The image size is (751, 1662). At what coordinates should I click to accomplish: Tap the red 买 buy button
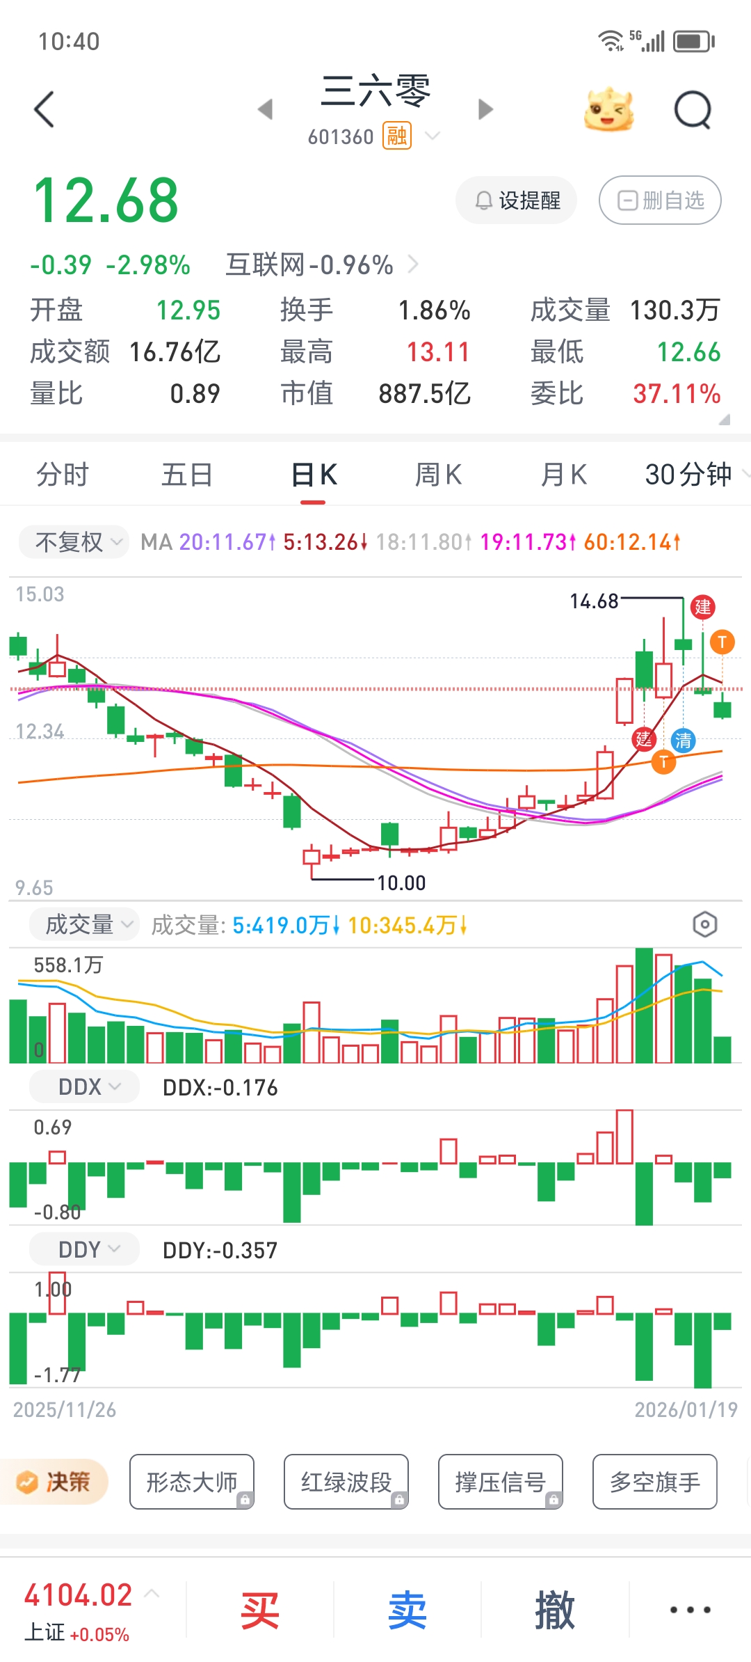point(260,1610)
